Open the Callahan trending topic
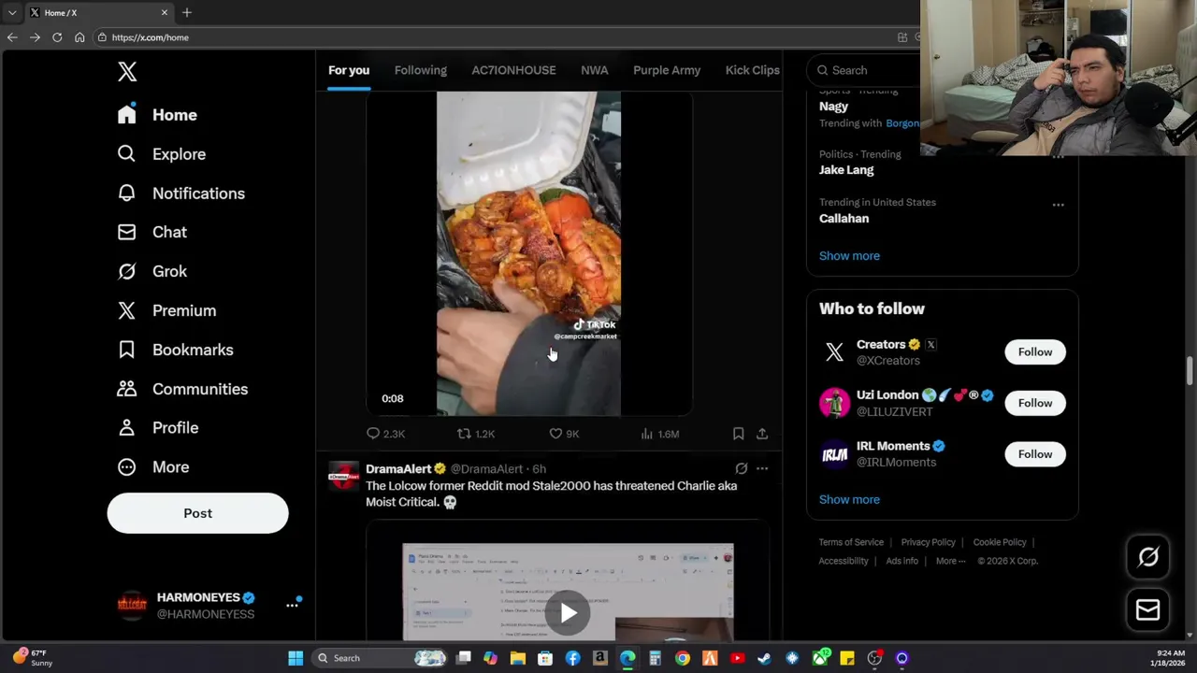The image size is (1197, 673). pyautogui.click(x=844, y=219)
